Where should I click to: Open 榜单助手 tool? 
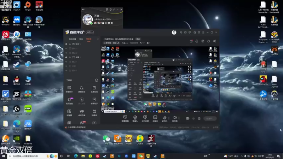pyautogui.click(x=94, y=101)
